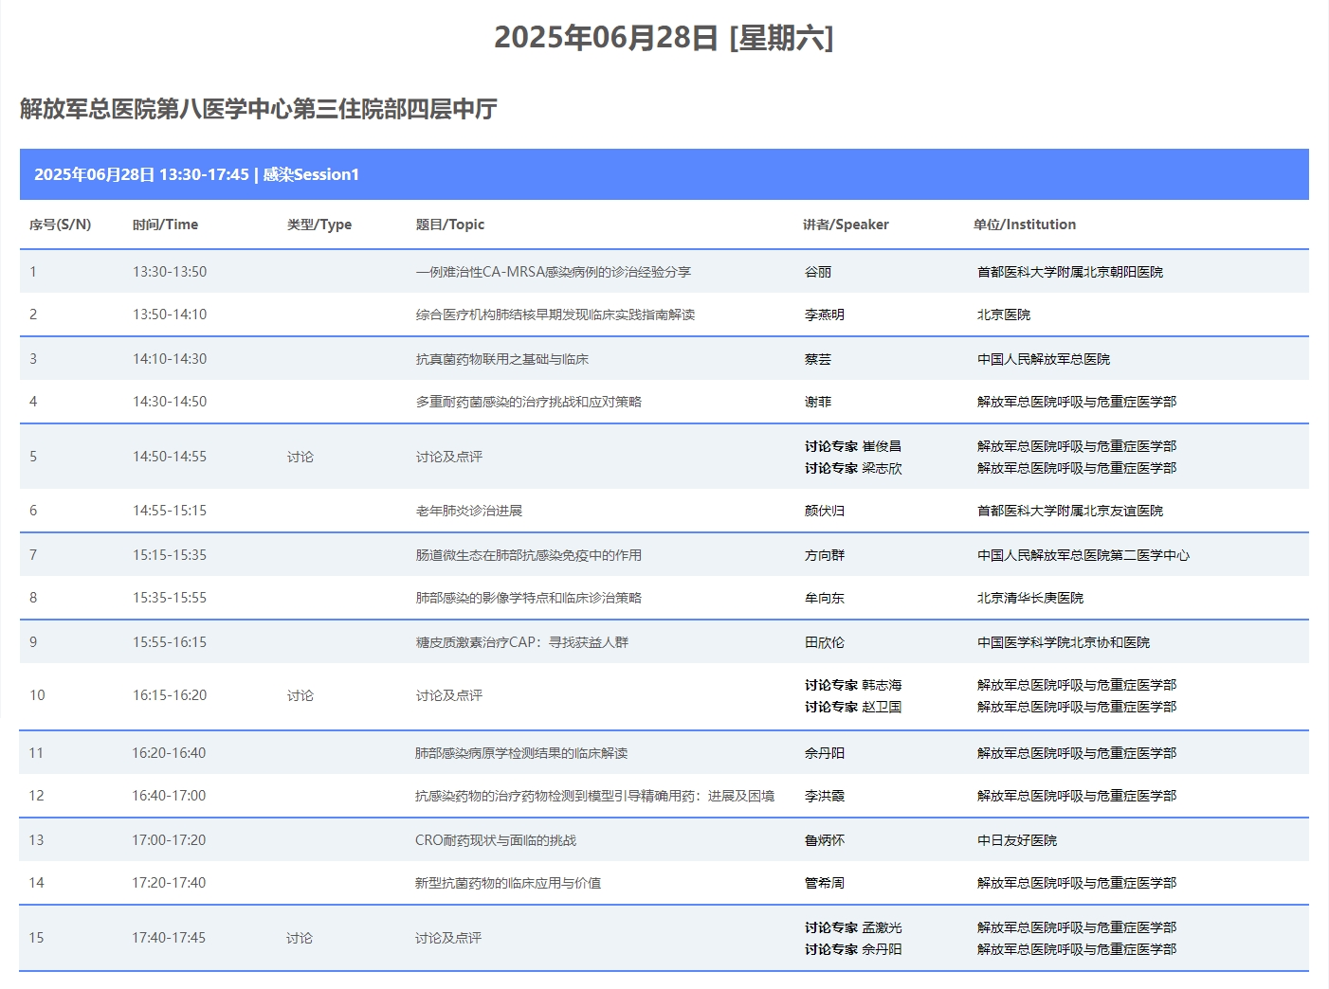Click speaker name 管希周
Screen dimensions: 1329x989
825,883
